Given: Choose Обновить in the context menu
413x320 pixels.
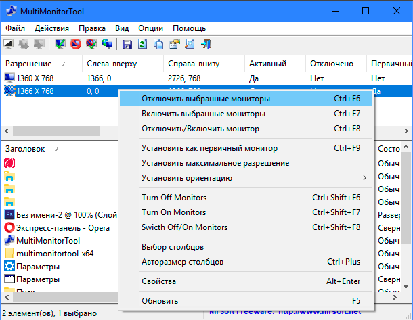Looking at the screenshot, I should 246,301.
